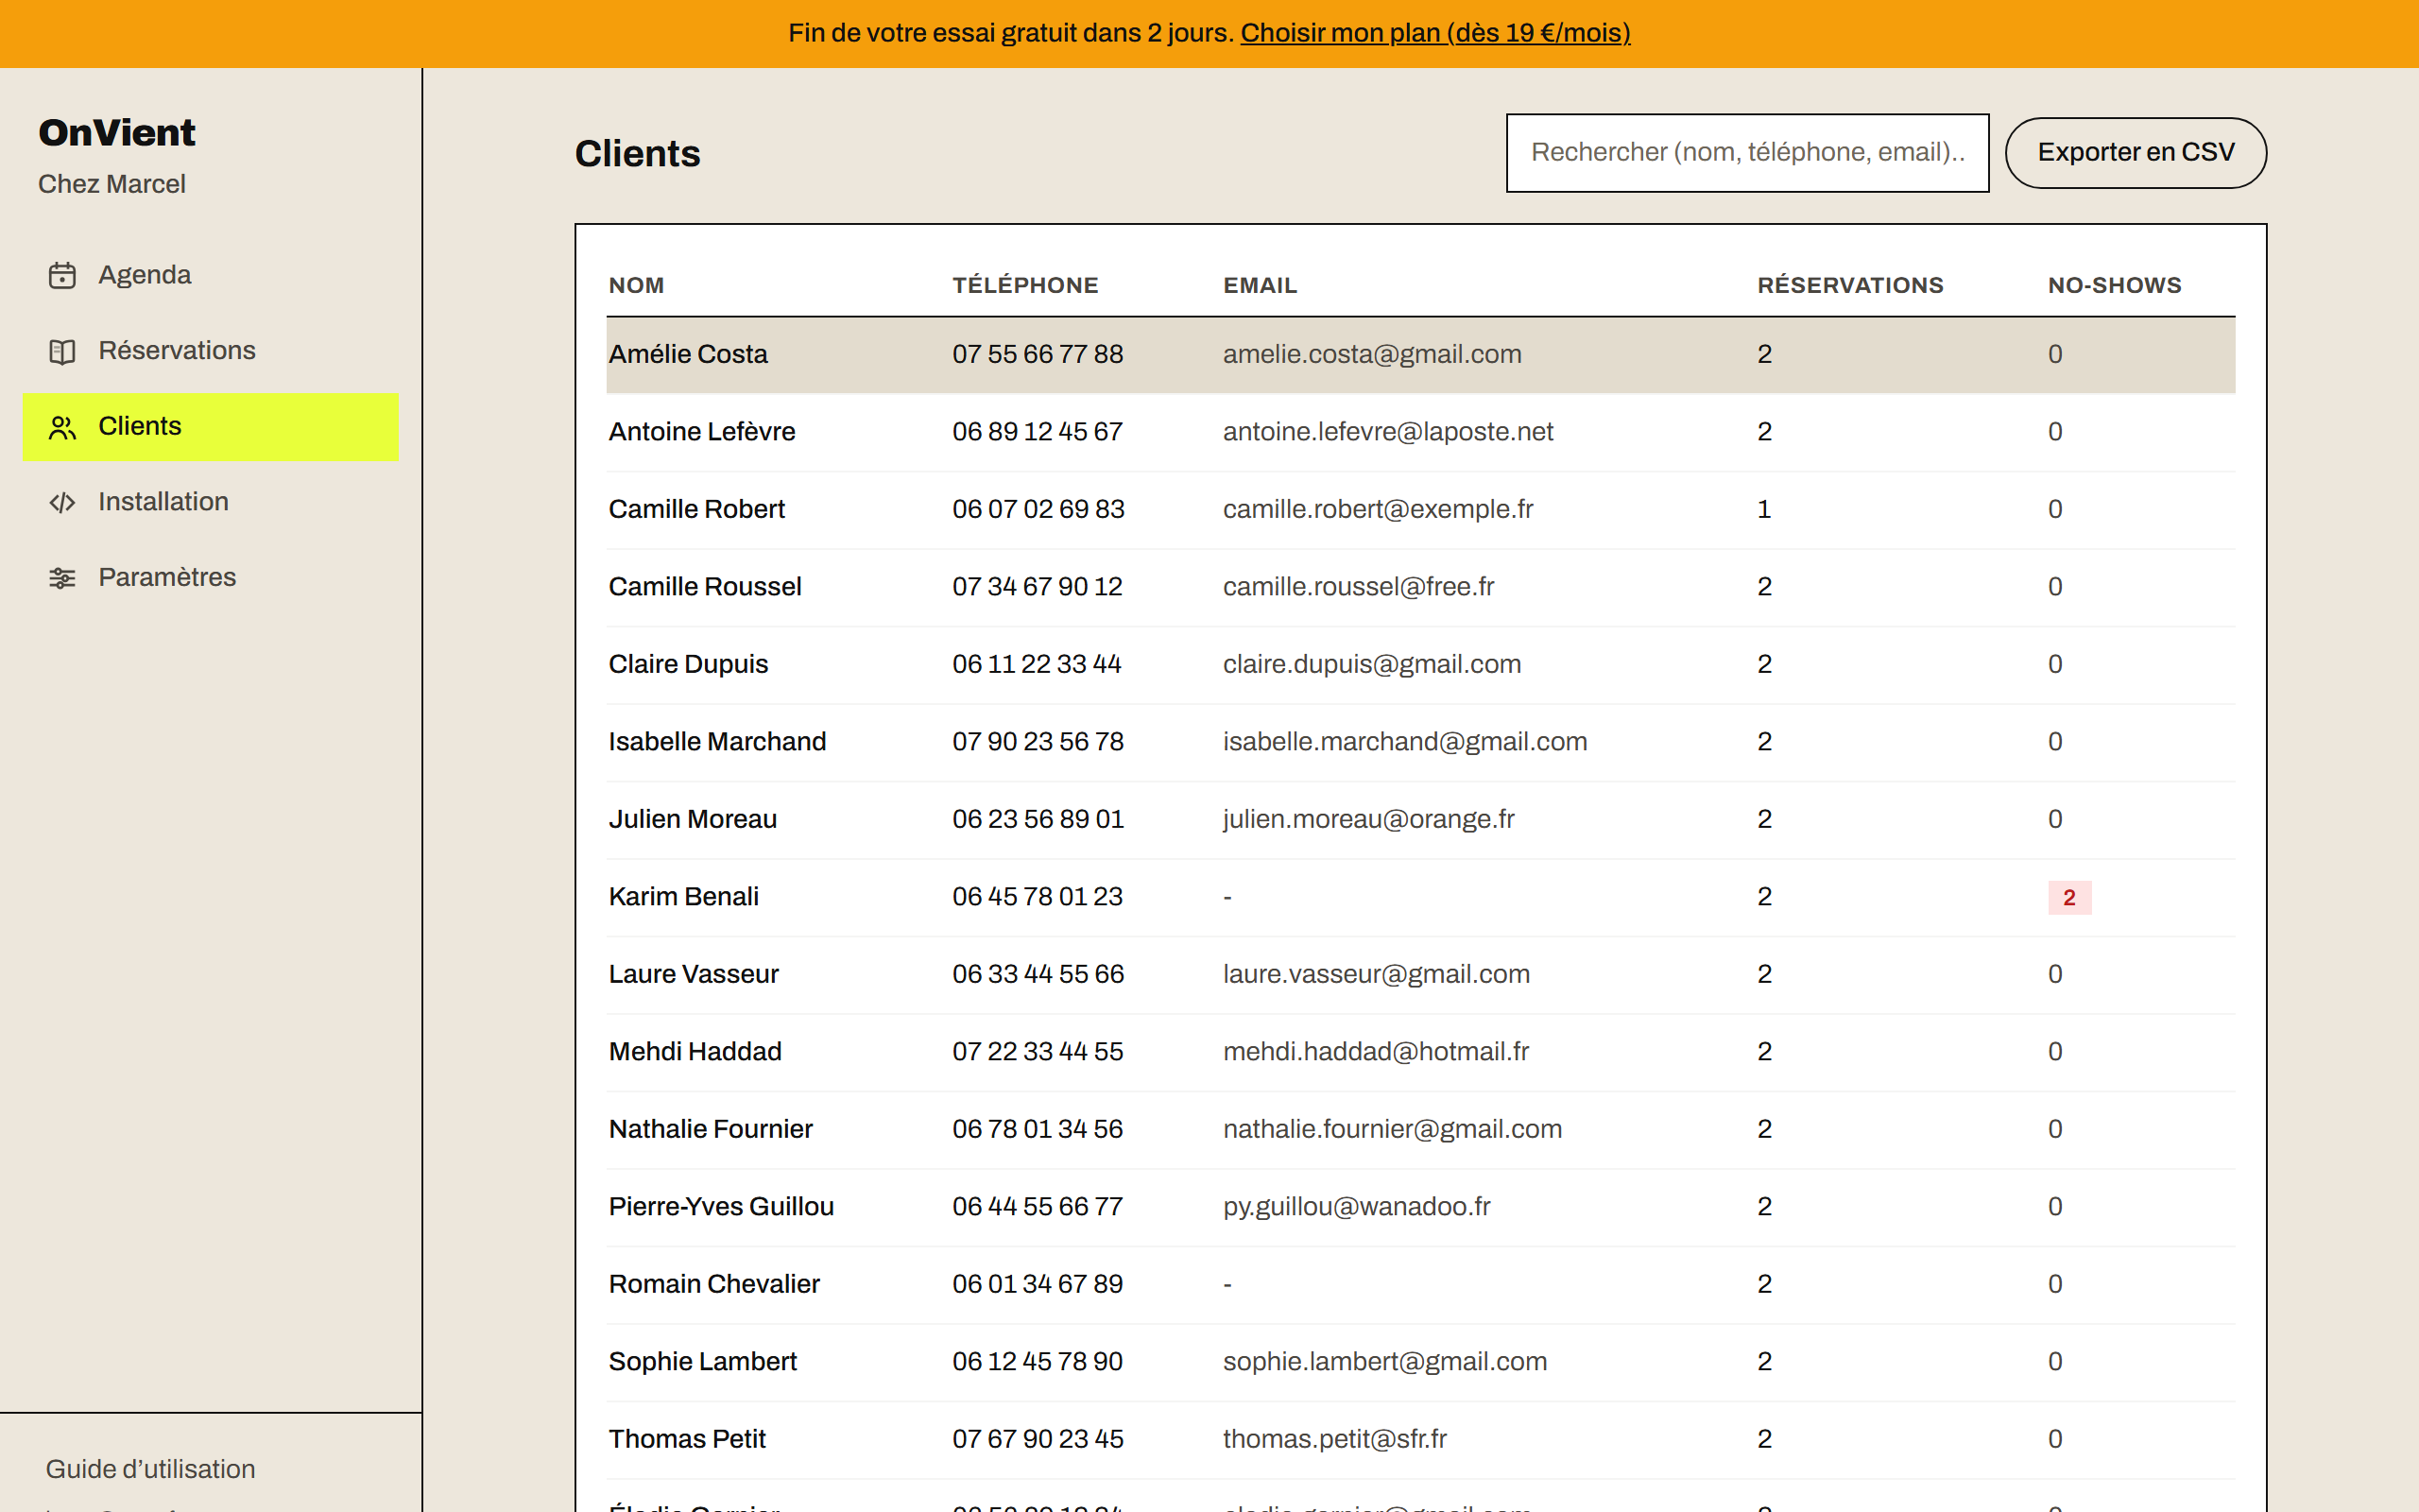Click the email camille.robert@exemple.fr

(1378, 509)
